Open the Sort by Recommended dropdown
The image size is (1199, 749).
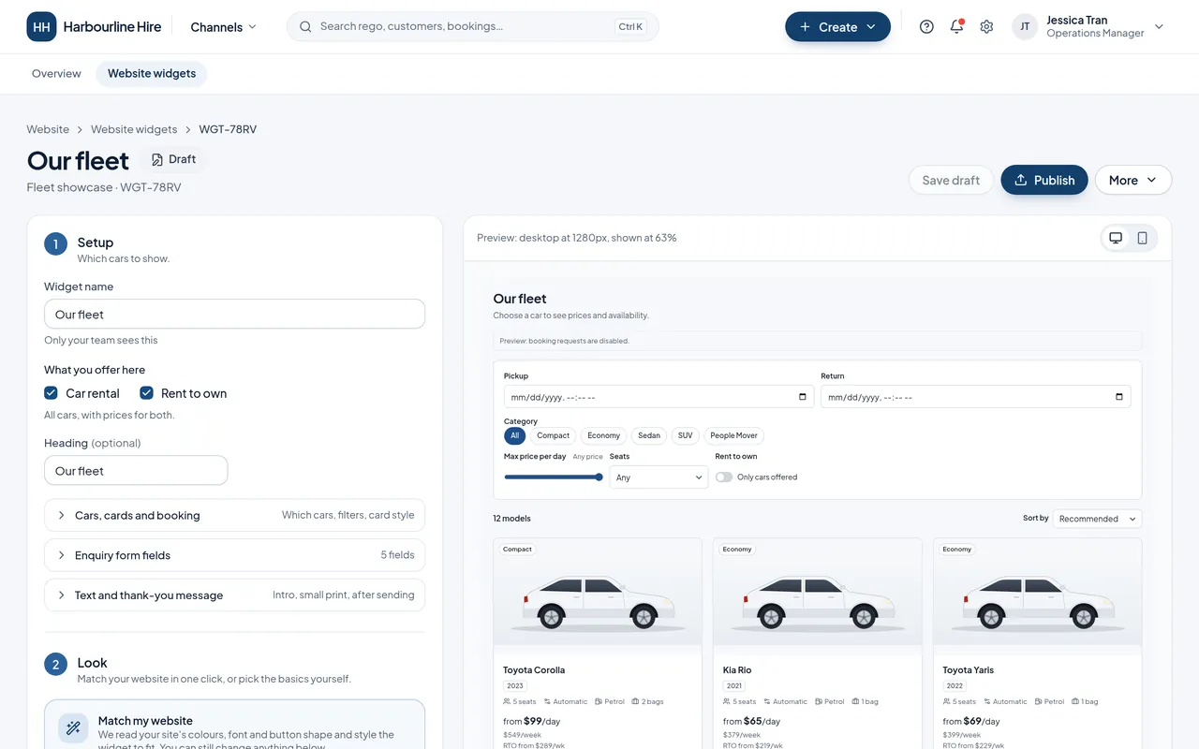[x=1097, y=519]
